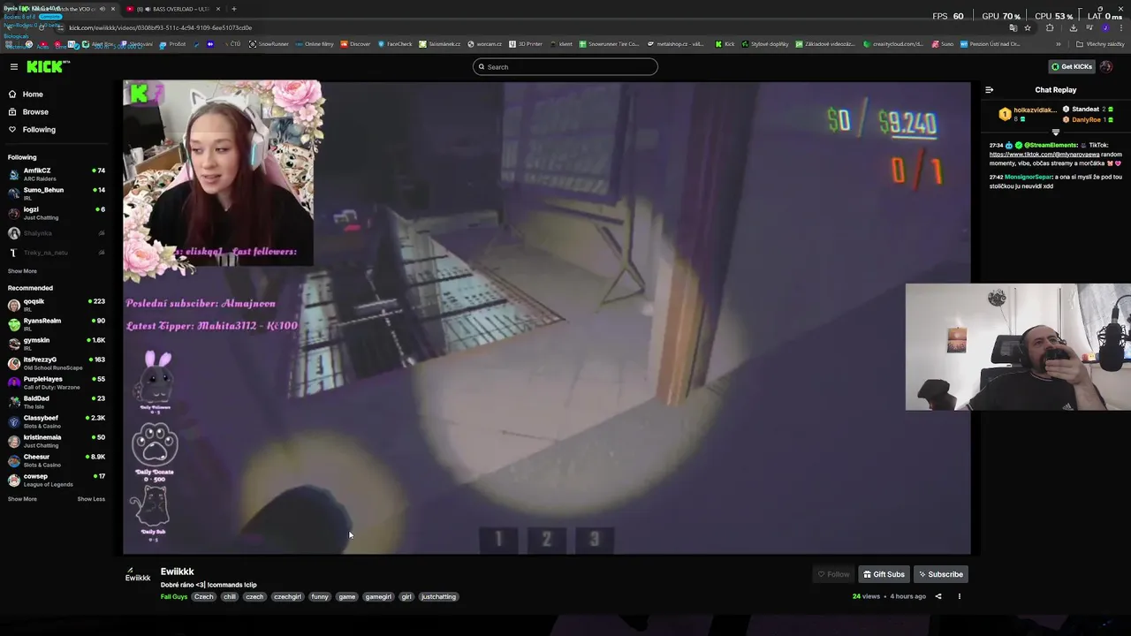Click the StreamElements username in chat
This screenshot has height=636, width=1131.
coord(1051,145)
